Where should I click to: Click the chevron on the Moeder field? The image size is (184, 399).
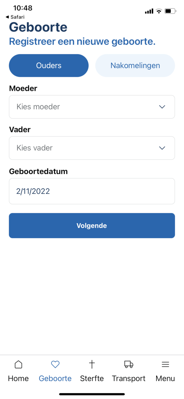tap(162, 107)
